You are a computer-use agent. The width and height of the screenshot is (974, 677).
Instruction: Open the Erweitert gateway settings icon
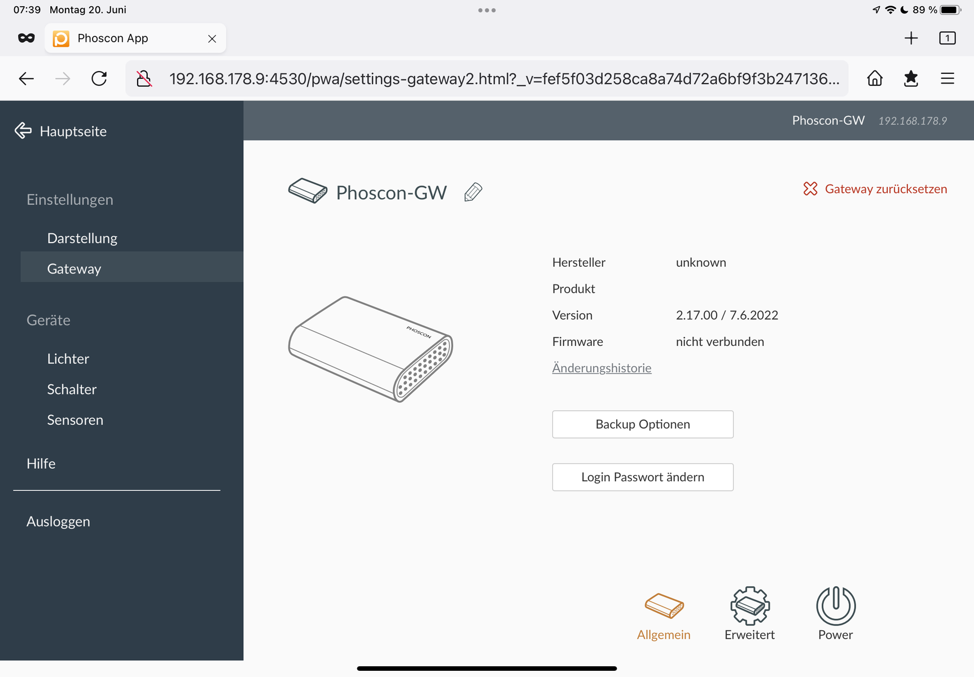pos(749,606)
